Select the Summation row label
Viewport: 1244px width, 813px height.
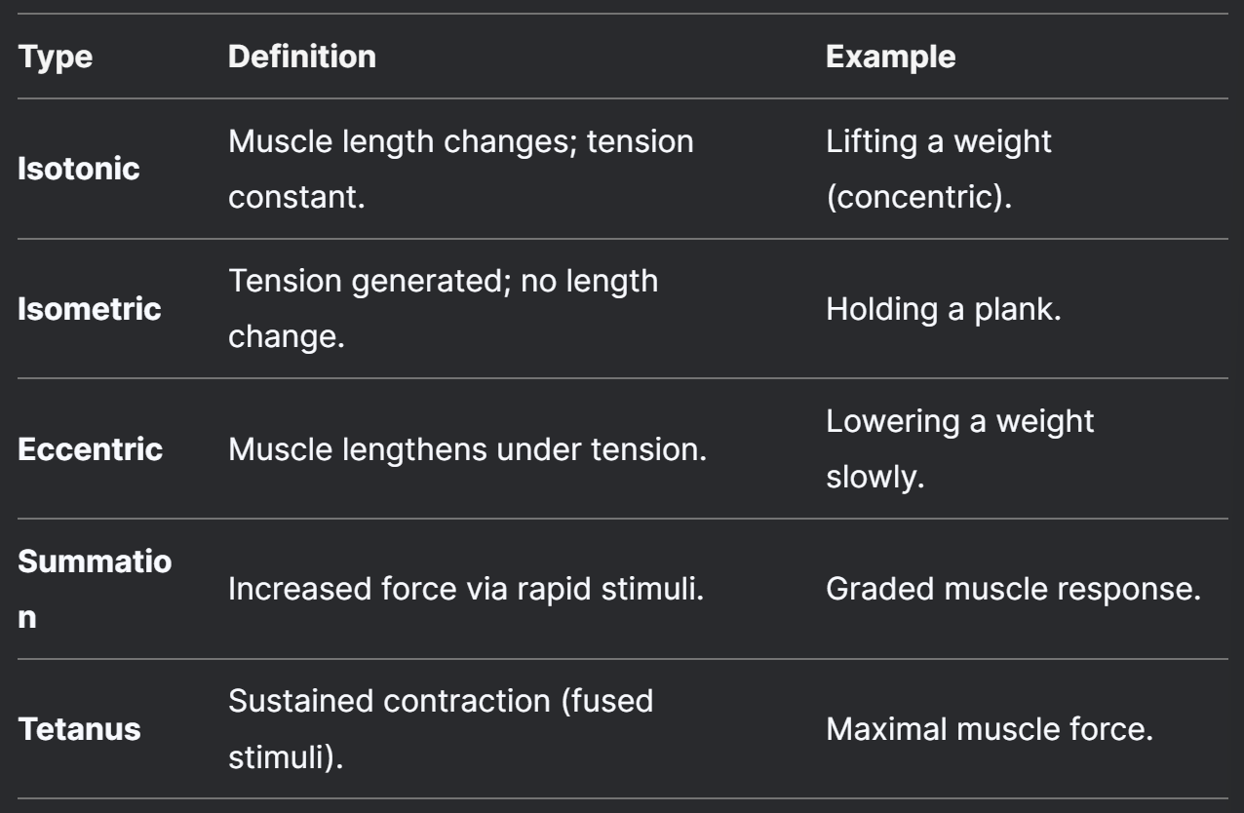96,590
